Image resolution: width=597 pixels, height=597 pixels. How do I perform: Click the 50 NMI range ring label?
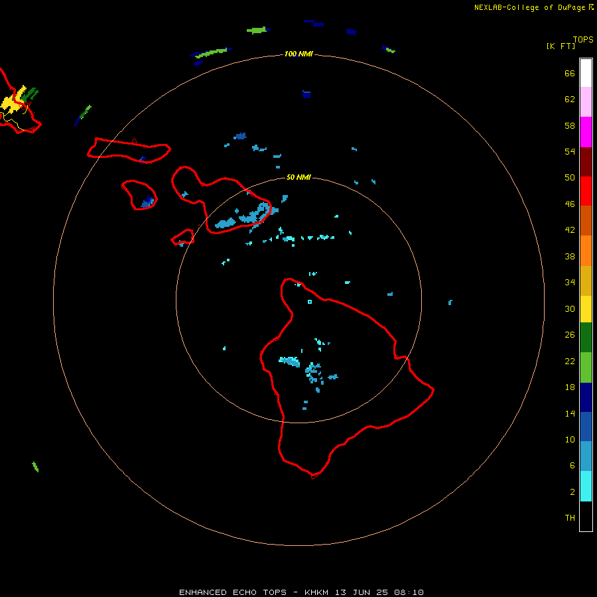298,177
